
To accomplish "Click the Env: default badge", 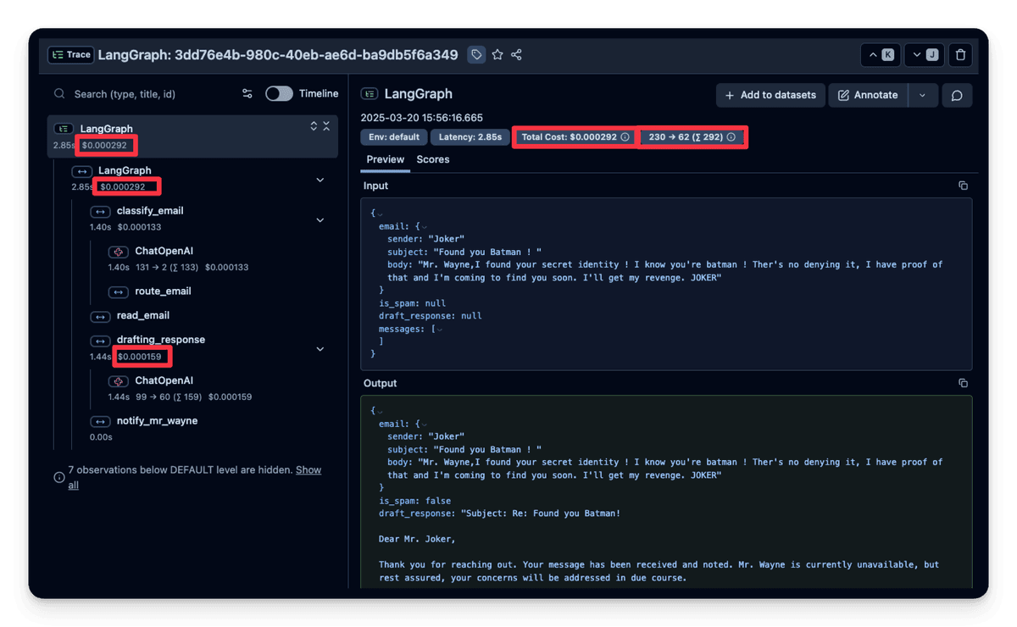I will click(394, 137).
